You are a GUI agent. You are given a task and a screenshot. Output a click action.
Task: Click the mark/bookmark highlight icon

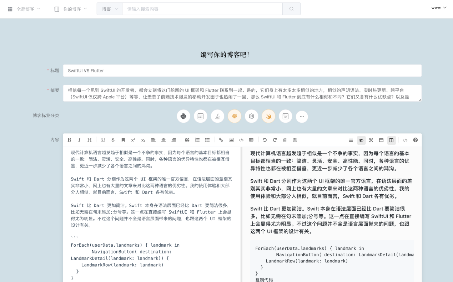[123, 140]
